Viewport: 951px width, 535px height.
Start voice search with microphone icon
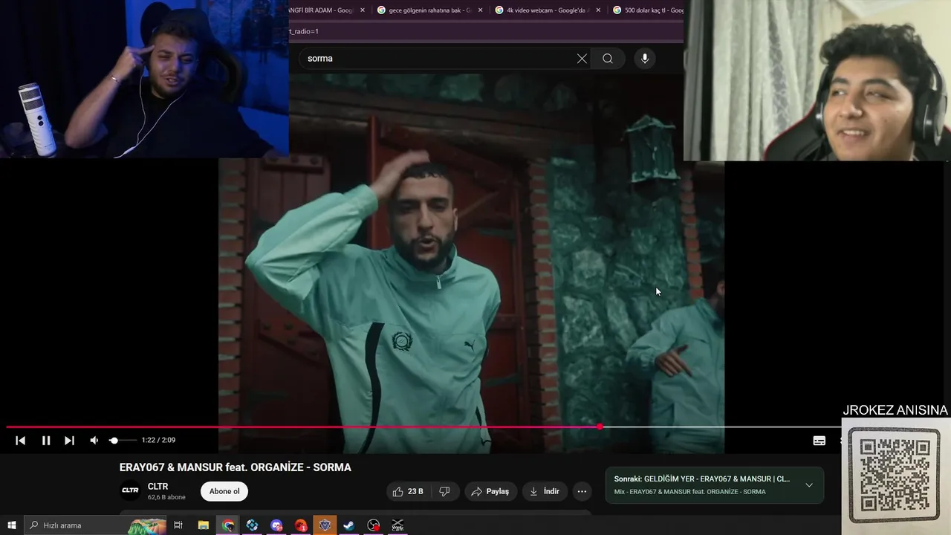click(645, 59)
